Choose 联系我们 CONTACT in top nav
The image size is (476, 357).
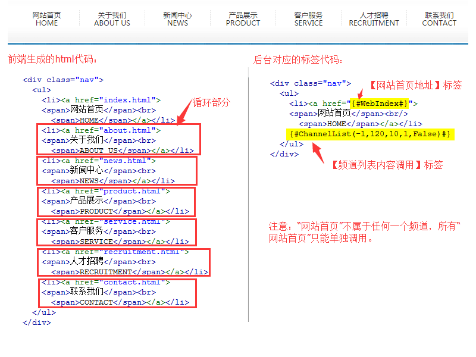click(x=439, y=19)
